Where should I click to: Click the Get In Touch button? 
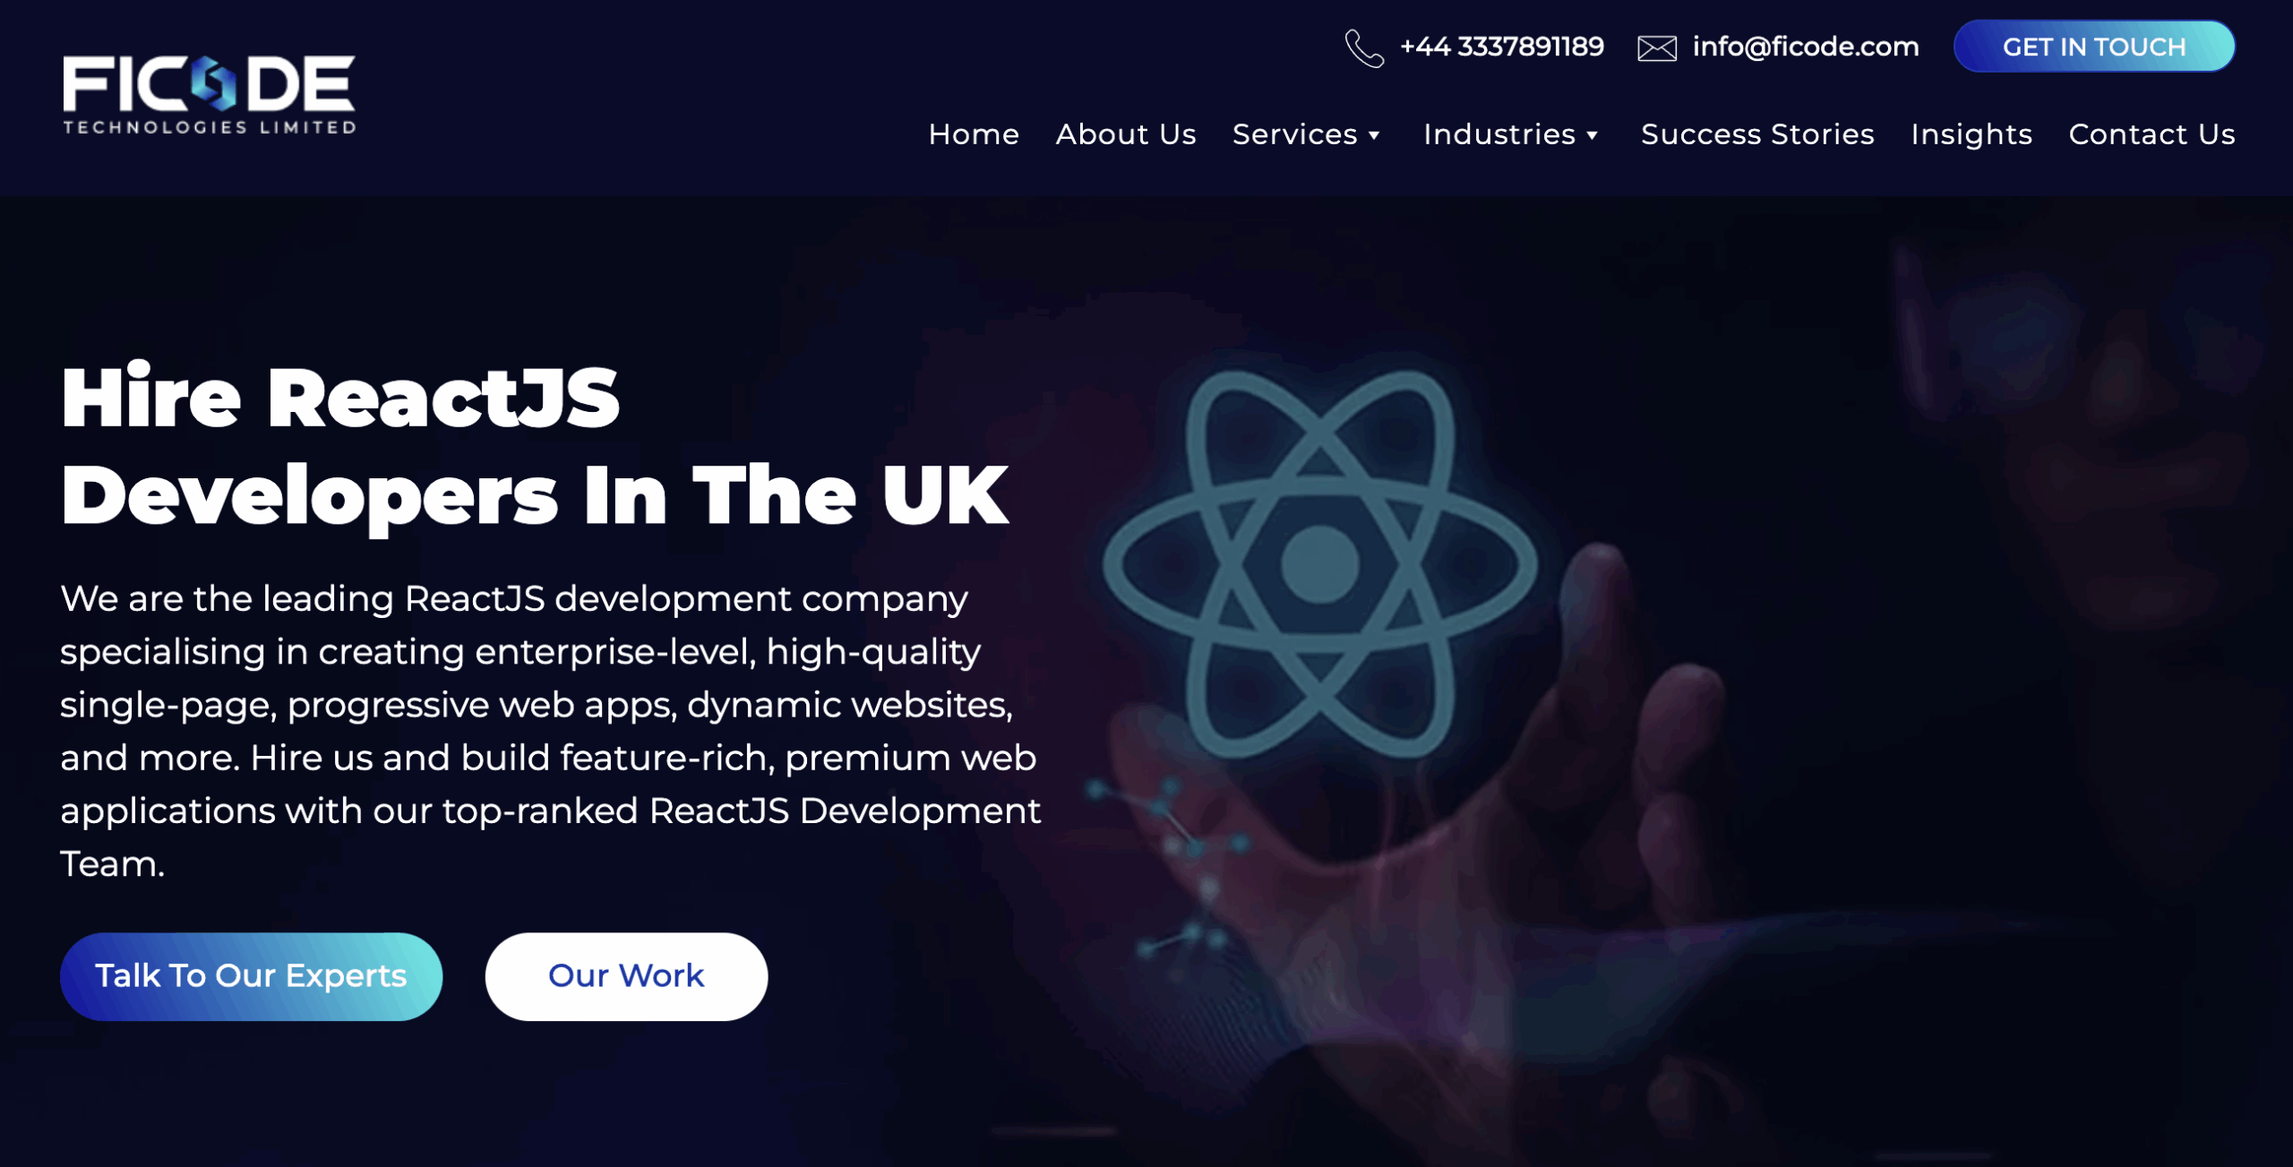[2094, 47]
